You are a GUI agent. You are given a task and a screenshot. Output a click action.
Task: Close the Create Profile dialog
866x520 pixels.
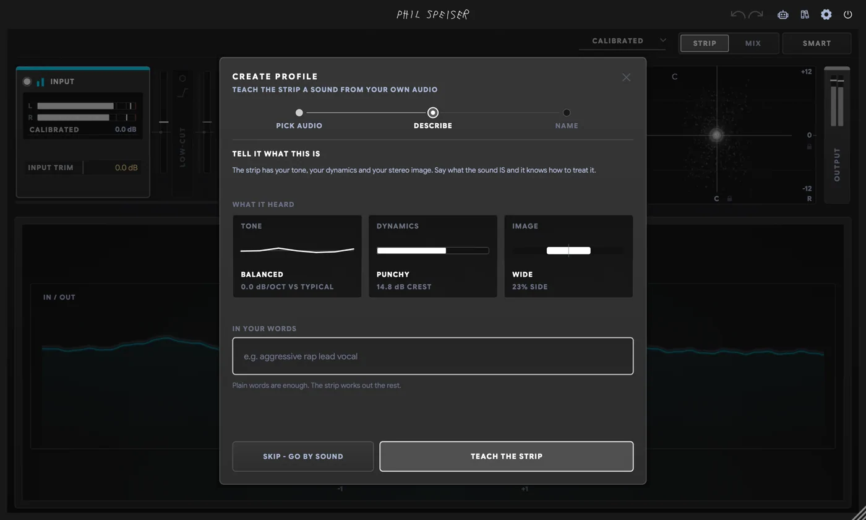pyautogui.click(x=627, y=77)
